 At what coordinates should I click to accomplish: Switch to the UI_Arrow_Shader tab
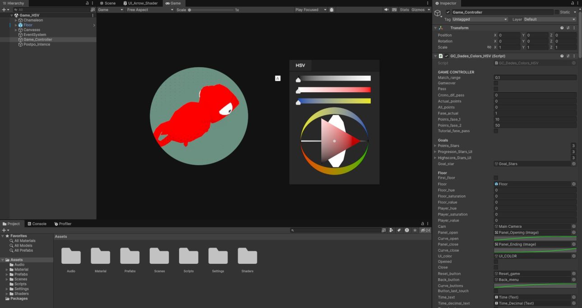140,3
